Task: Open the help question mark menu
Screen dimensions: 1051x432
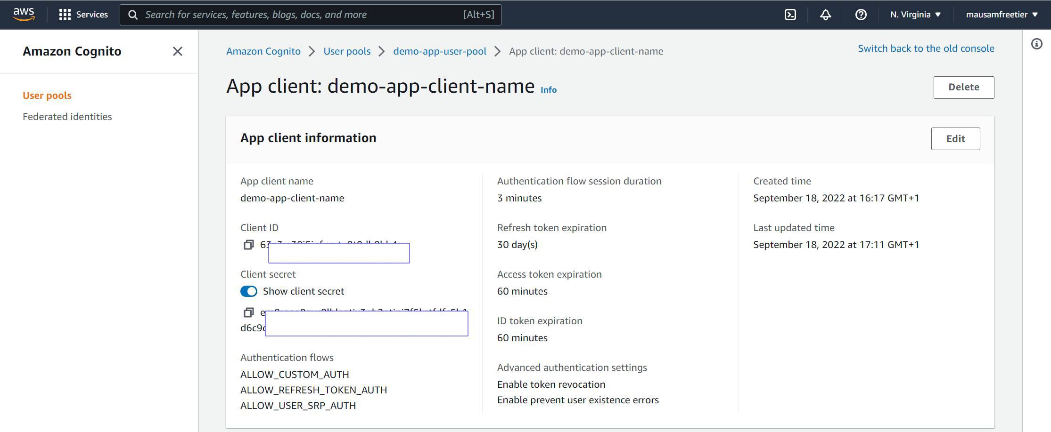Action: pyautogui.click(x=861, y=15)
